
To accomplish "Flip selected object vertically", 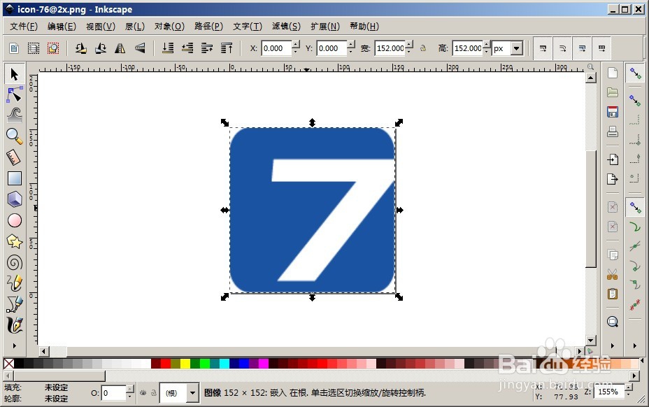I will pos(140,48).
